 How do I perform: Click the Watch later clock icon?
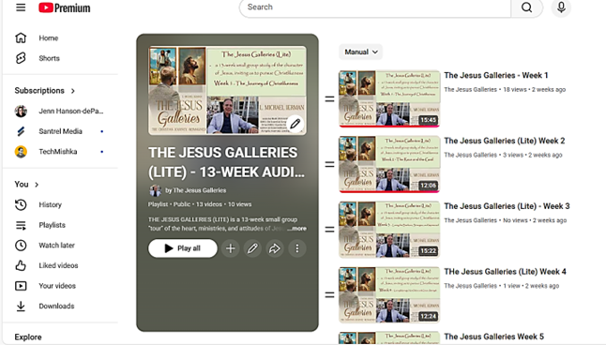pos(21,246)
